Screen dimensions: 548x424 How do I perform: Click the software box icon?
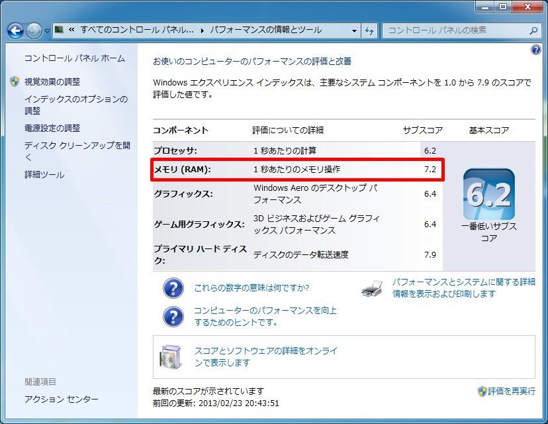point(171,357)
